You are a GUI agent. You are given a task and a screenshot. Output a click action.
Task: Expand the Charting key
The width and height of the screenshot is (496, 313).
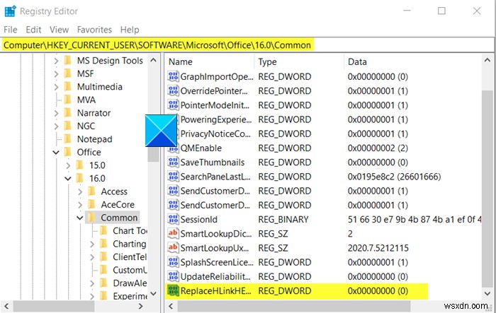pos(92,244)
